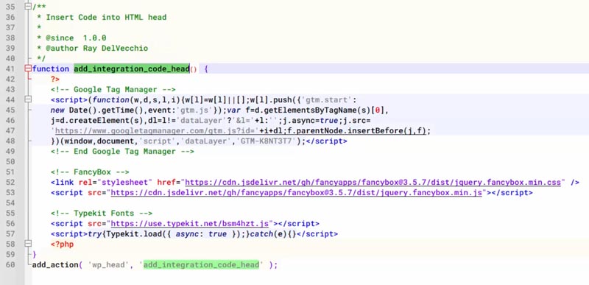This screenshot has height=285, width=589.
Task: Collapse the script block fold at line 44
Action: [x=28, y=99]
